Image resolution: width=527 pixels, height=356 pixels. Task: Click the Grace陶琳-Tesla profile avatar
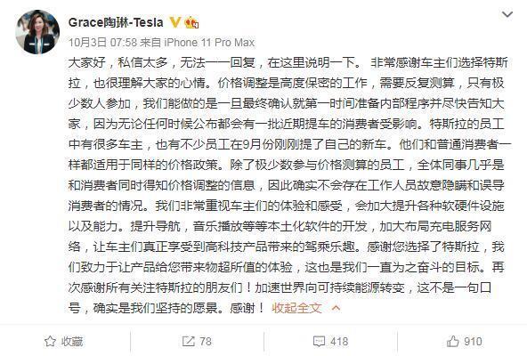coord(37,32)
